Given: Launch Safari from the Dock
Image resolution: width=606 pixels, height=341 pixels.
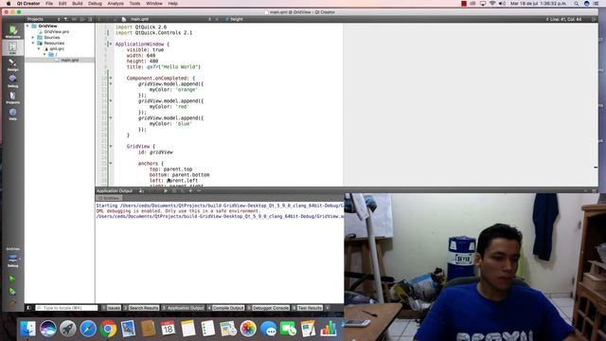Looking at the screenshot, I should (x=88, y=329).
